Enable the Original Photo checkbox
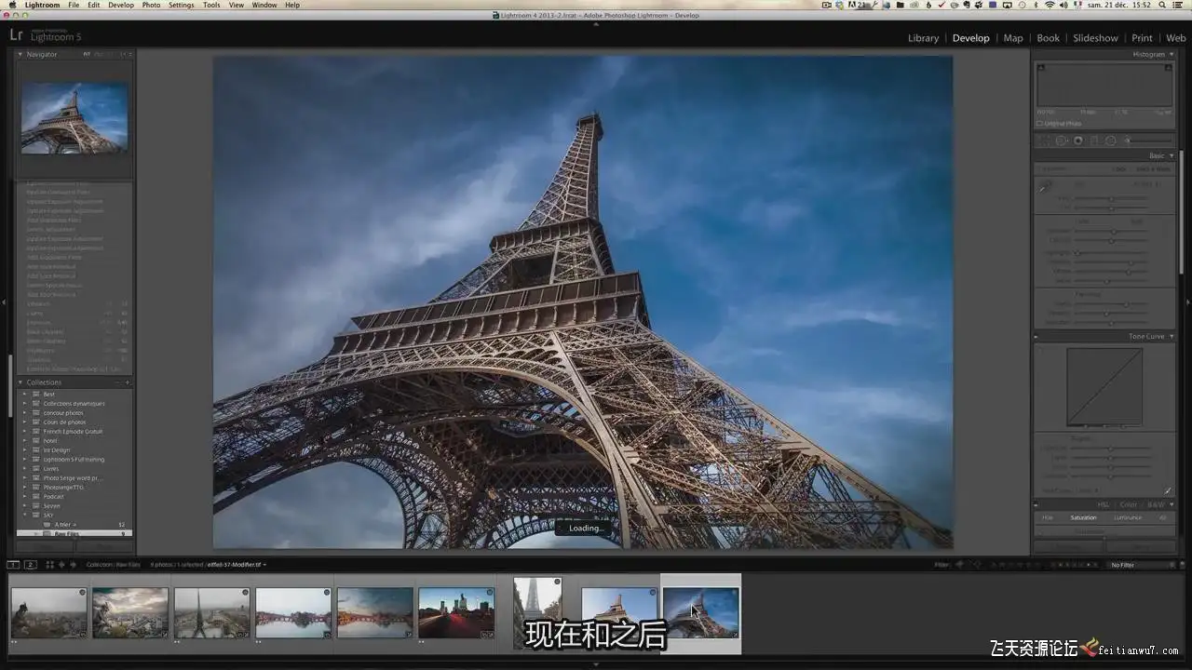Screen dimensions: 1192x670 [1039, 124]
